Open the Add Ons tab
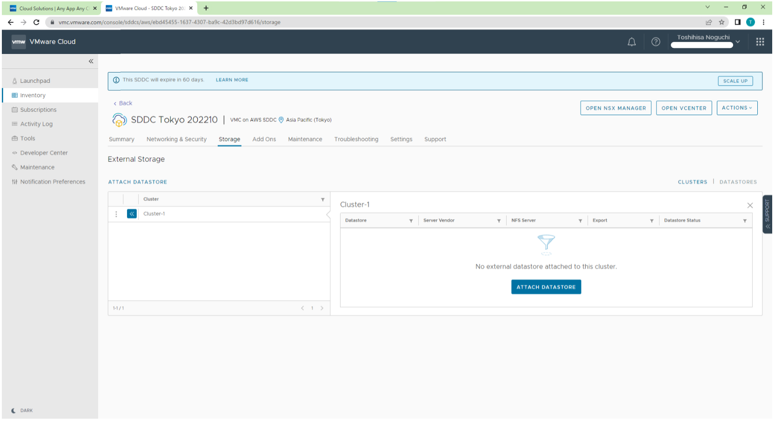 (x=264, y=140)
